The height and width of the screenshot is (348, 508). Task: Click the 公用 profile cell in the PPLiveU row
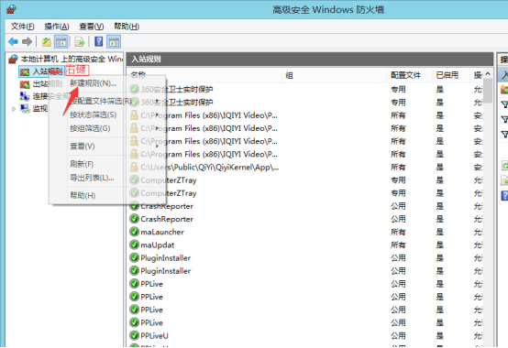tap(398, 336)
